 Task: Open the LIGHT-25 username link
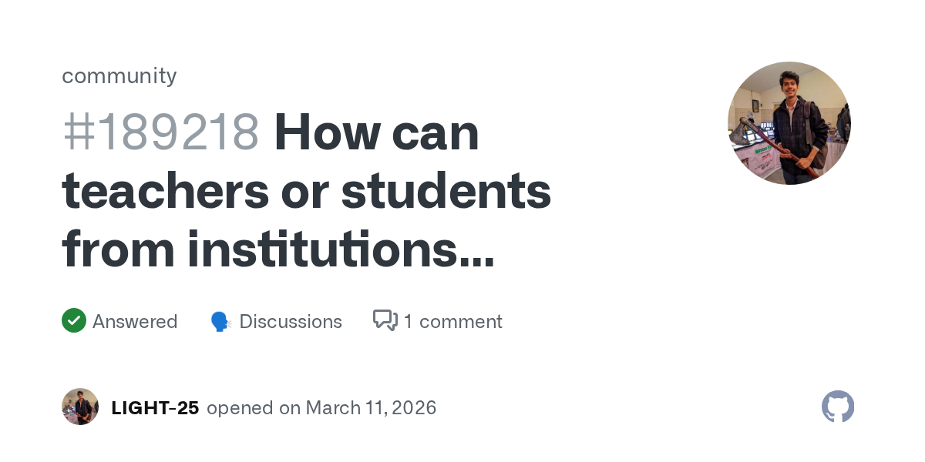(x=155, y=408)
